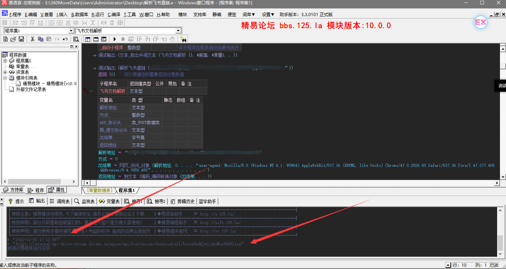Open the R.运行 menu

click(x=98, y=15)
